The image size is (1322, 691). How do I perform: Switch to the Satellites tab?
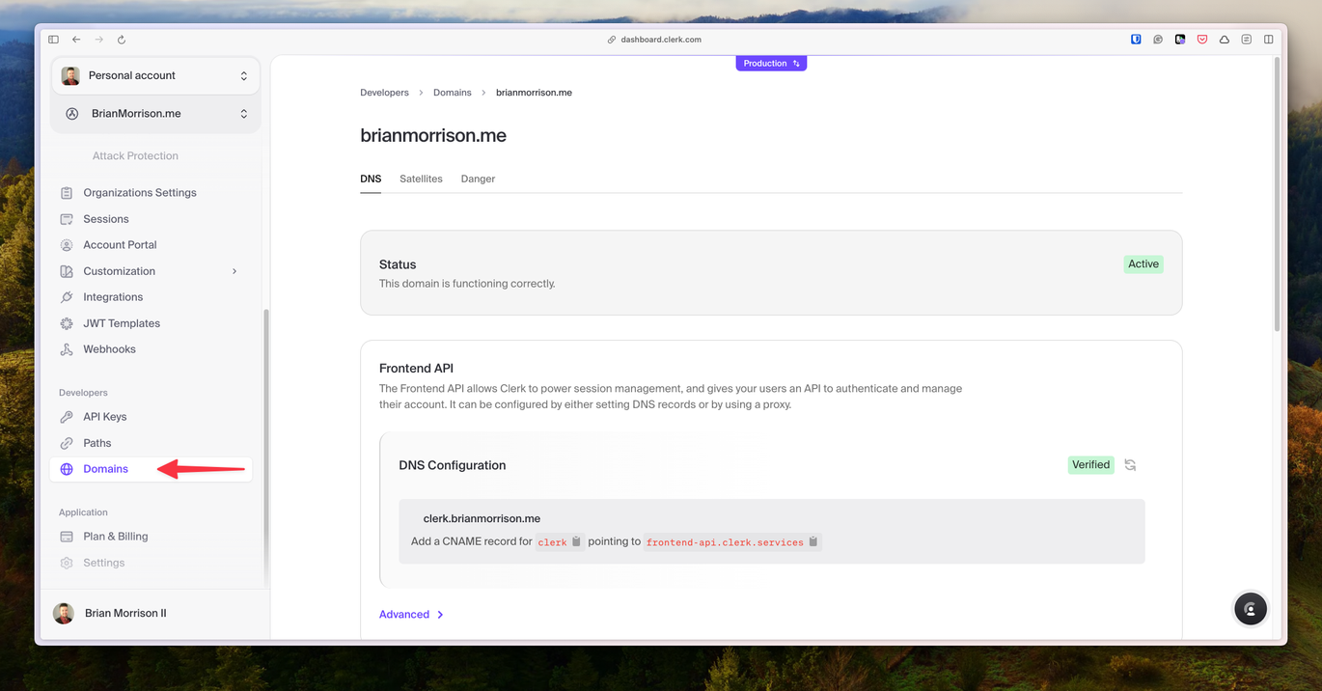click(421, 179)
